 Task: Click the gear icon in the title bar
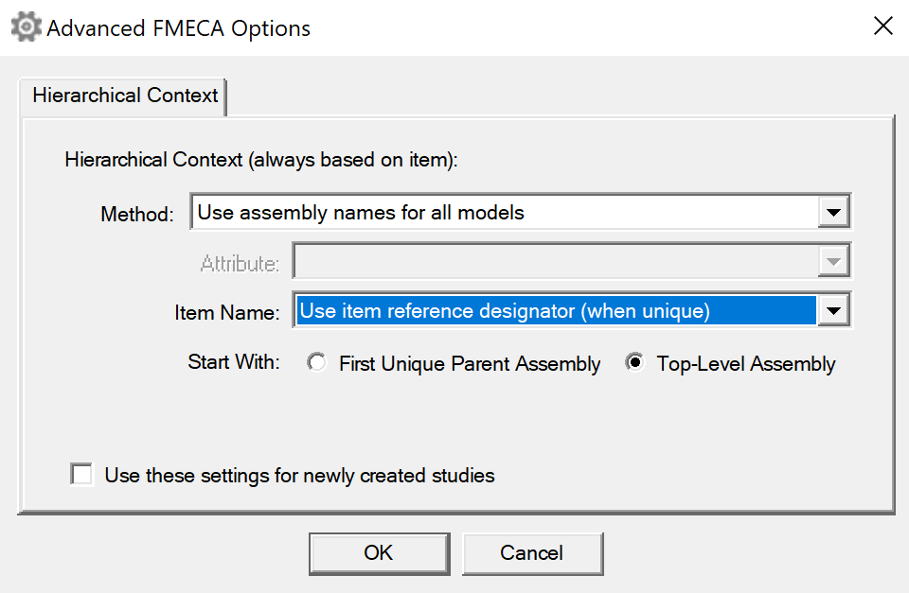point(27,26)
